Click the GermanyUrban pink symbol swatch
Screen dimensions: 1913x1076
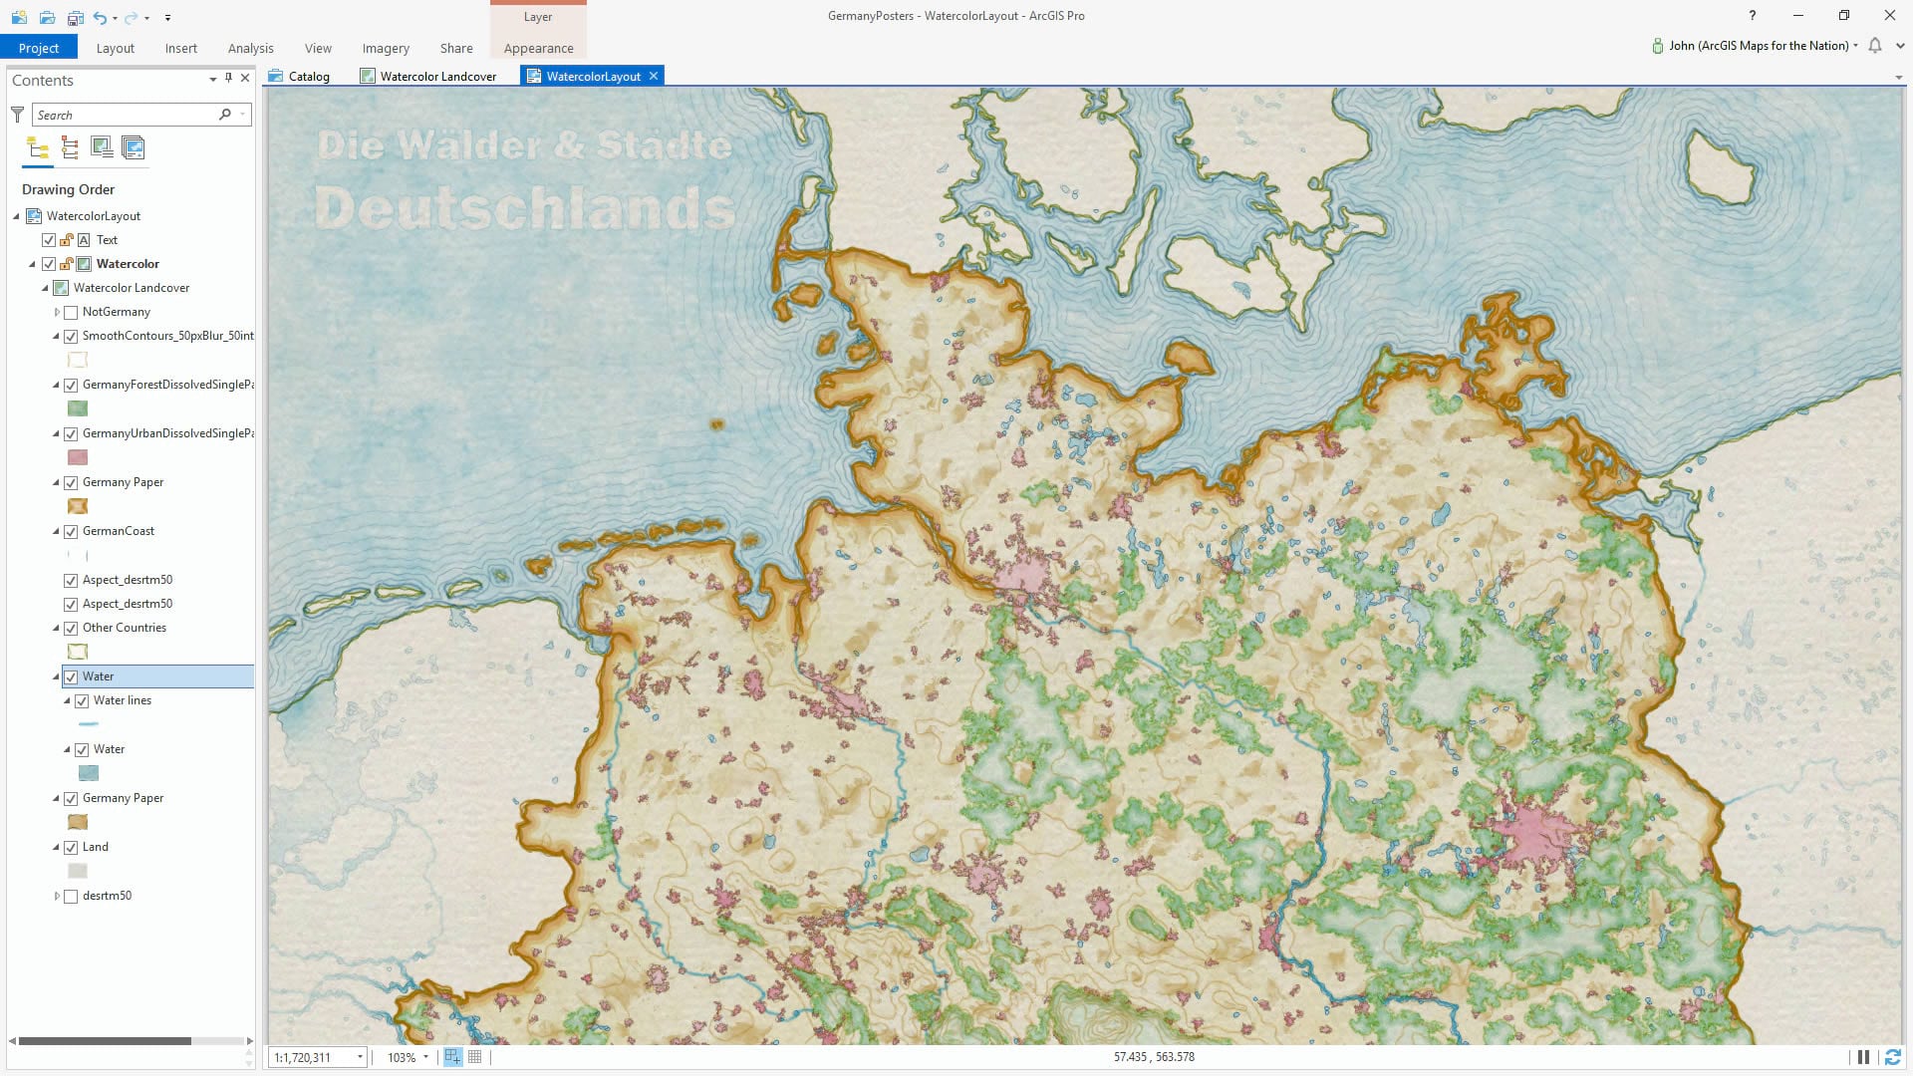coord(78,457)
